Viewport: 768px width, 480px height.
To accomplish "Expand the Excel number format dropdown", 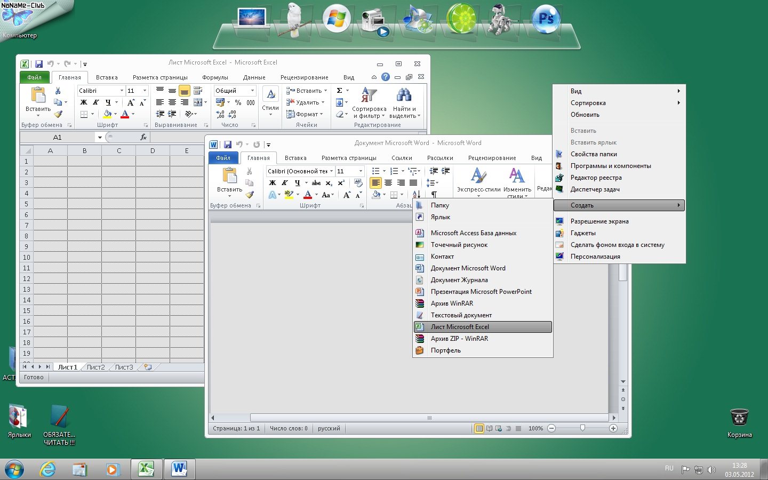I will [252, 91].
